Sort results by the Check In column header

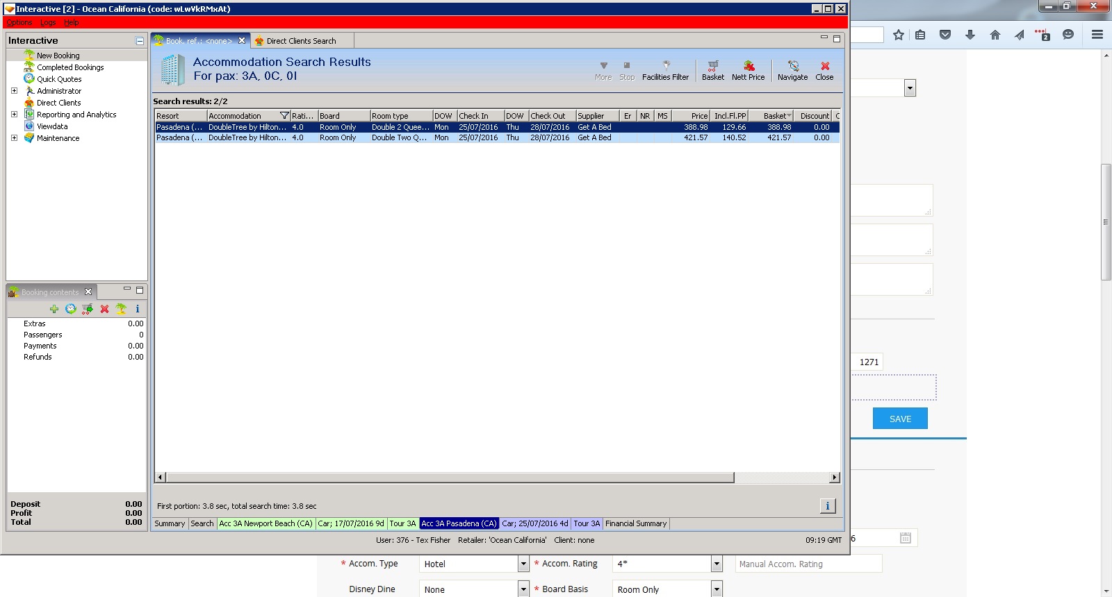point(480,116)
